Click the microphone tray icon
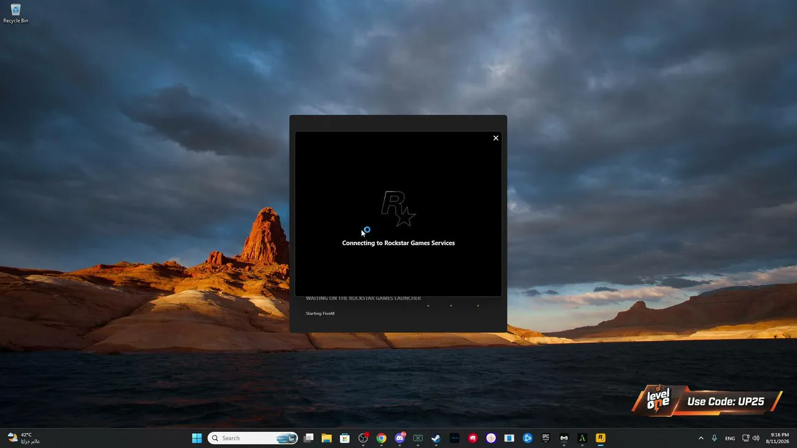 pyautogui.click(x=714, y=438)
